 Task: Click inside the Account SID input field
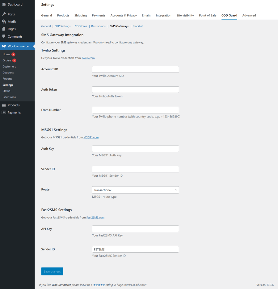[135, 69]
